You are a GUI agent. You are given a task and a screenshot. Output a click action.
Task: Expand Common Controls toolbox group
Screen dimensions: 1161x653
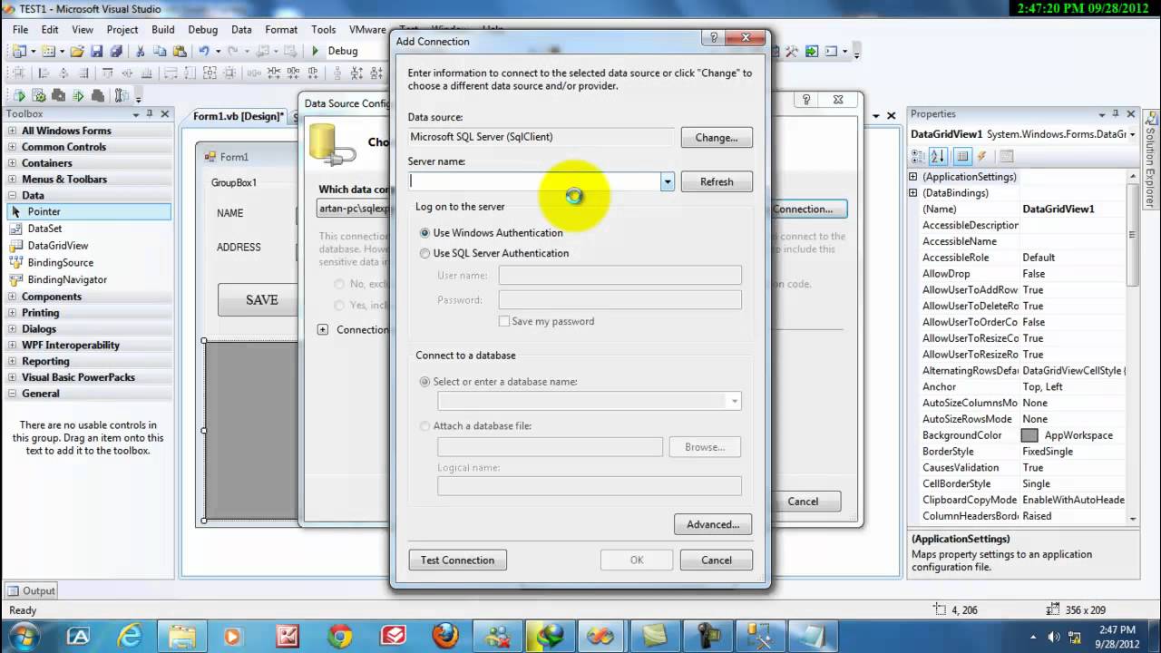[13, 147]
